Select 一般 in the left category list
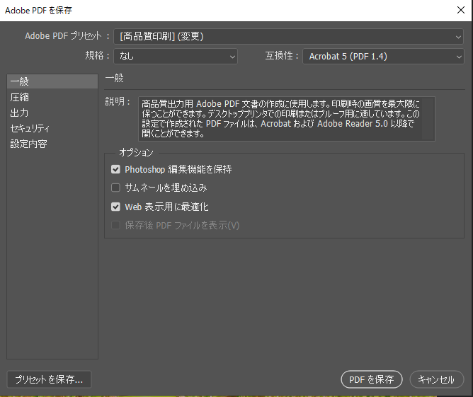473x397 pixels. (20, 82)
